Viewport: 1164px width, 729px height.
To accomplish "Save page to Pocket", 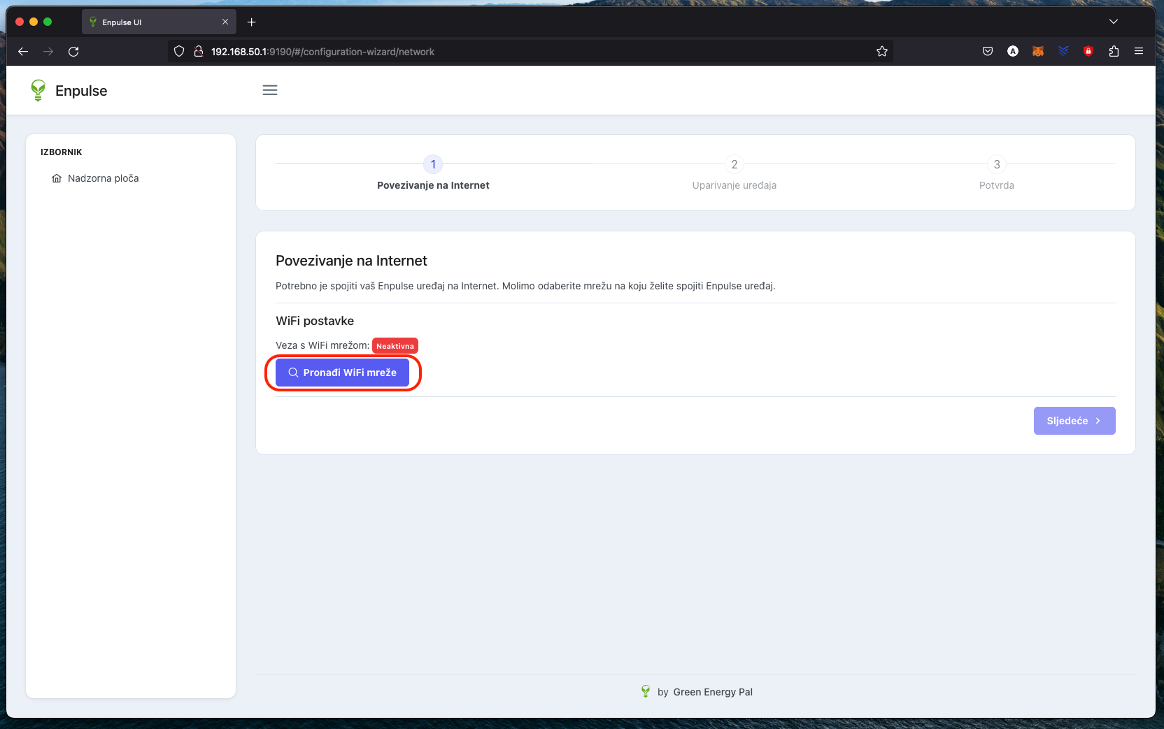I will [x=988, y=51].
